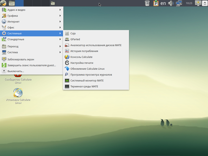Click the Установка Calculate Linux desktop icon

tap(18, 92)
